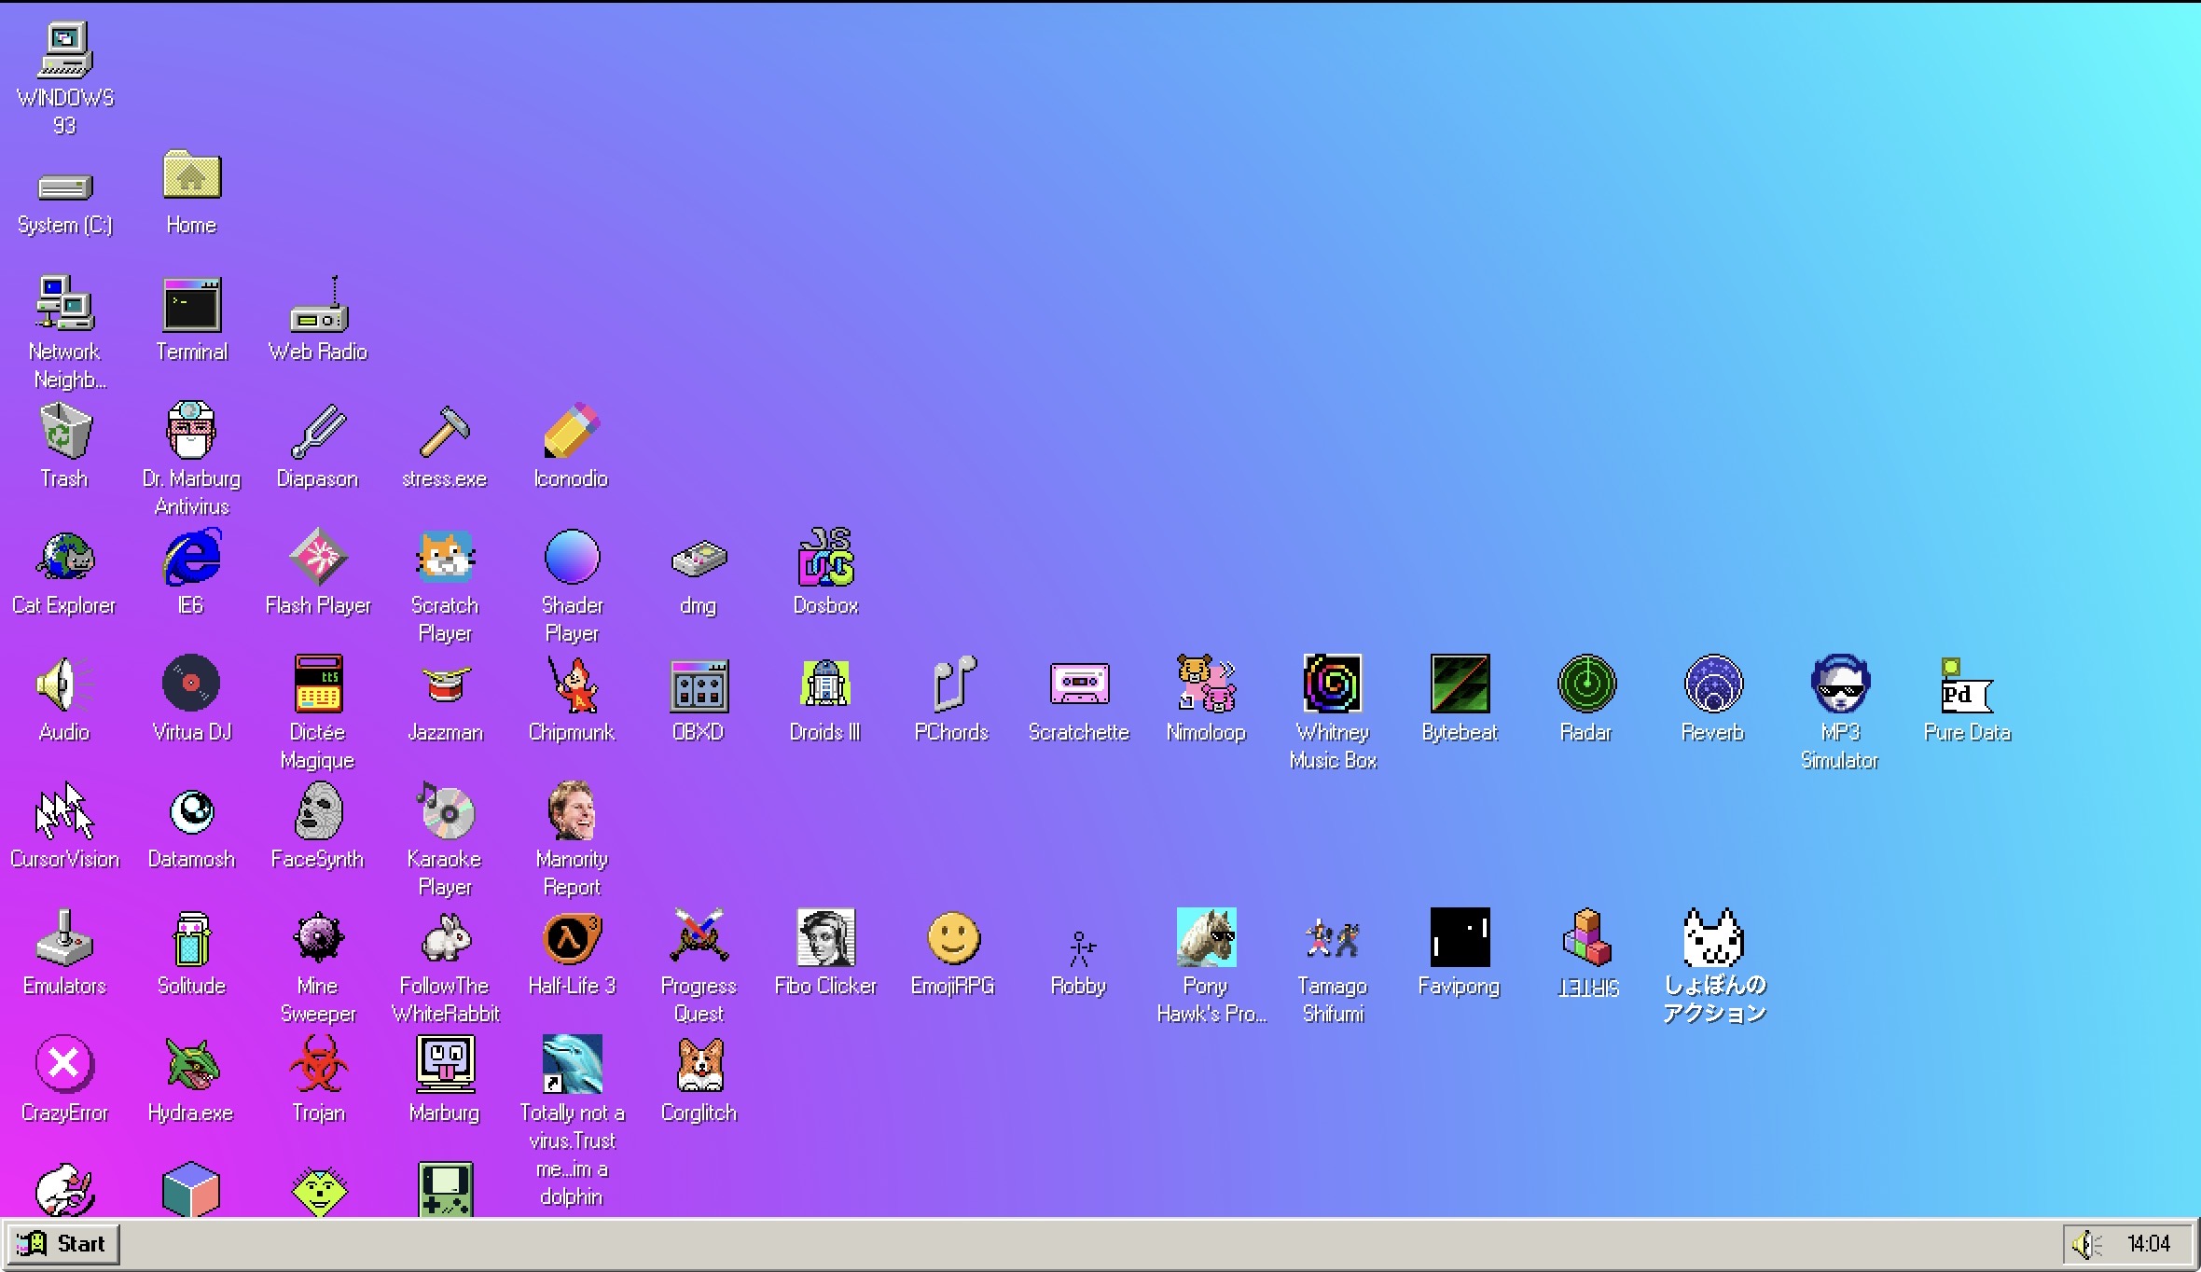Open the Web Radio icon
The image size is (2201, 1272).
coord(318,304)
